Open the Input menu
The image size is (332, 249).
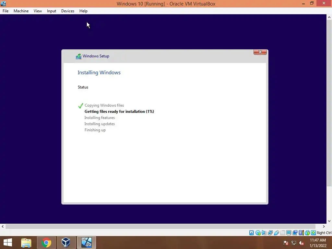click(52, 11)
